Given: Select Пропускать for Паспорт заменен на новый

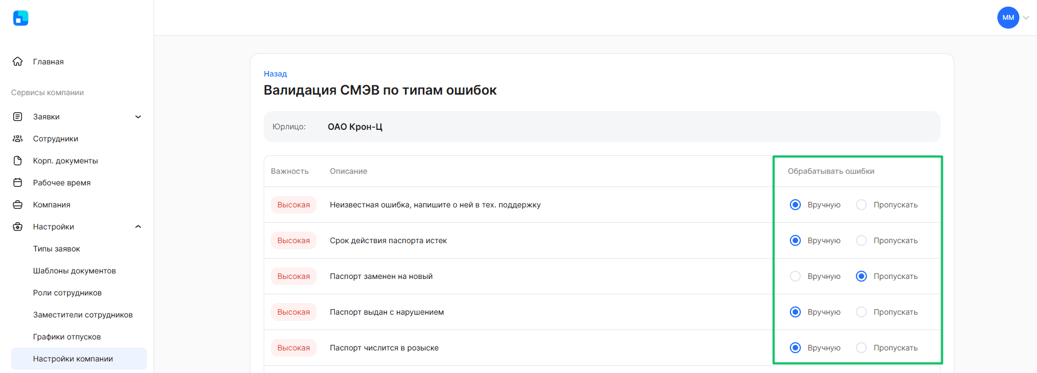Looking at the screenshot, I should 861,276.
